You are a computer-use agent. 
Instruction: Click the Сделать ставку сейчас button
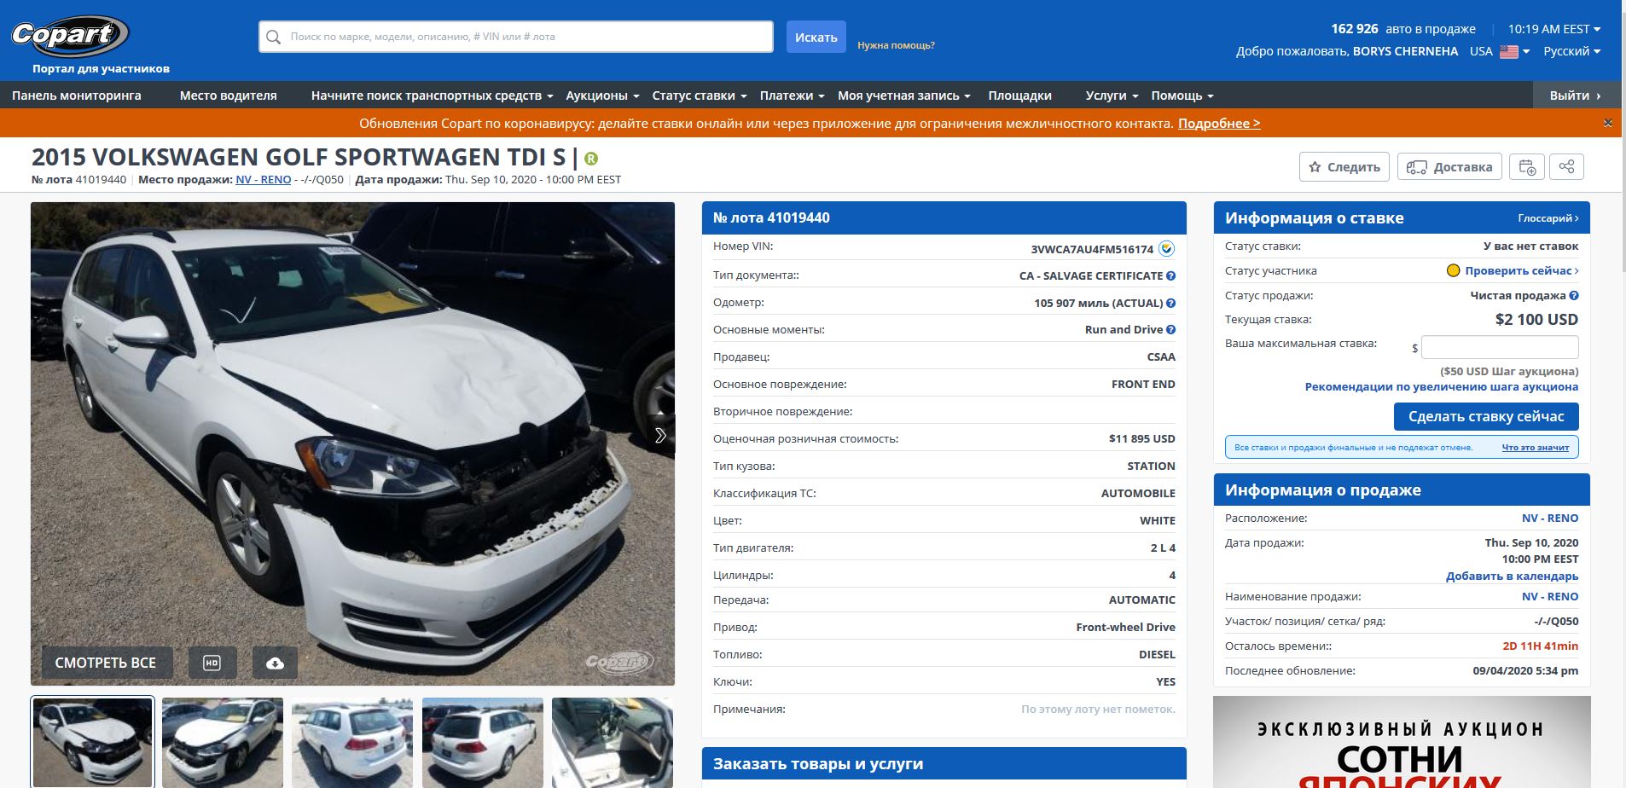(x=1486, y=416)
